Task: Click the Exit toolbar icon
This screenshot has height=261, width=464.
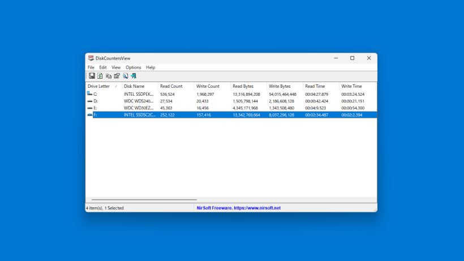Action: coord(134,76)
